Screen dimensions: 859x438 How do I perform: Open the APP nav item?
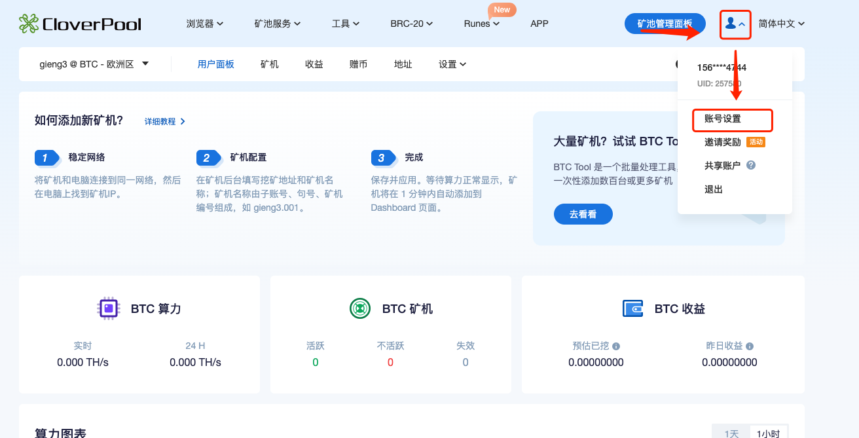pyautogui.click(x=539, y=24)
